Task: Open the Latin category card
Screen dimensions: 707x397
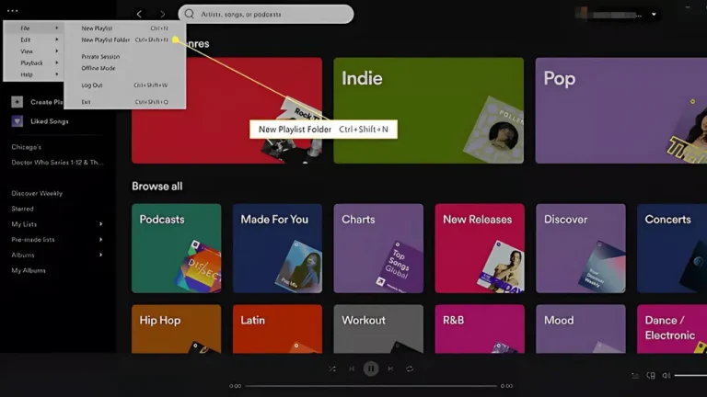Action: tap(277, 329)
